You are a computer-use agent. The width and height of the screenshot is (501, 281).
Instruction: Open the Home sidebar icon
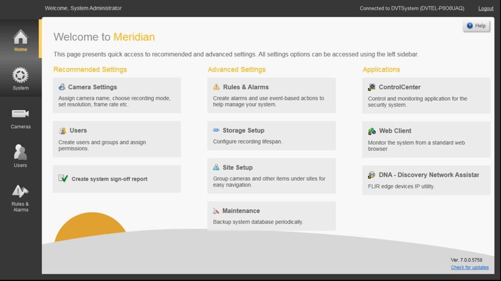(21, 37)
